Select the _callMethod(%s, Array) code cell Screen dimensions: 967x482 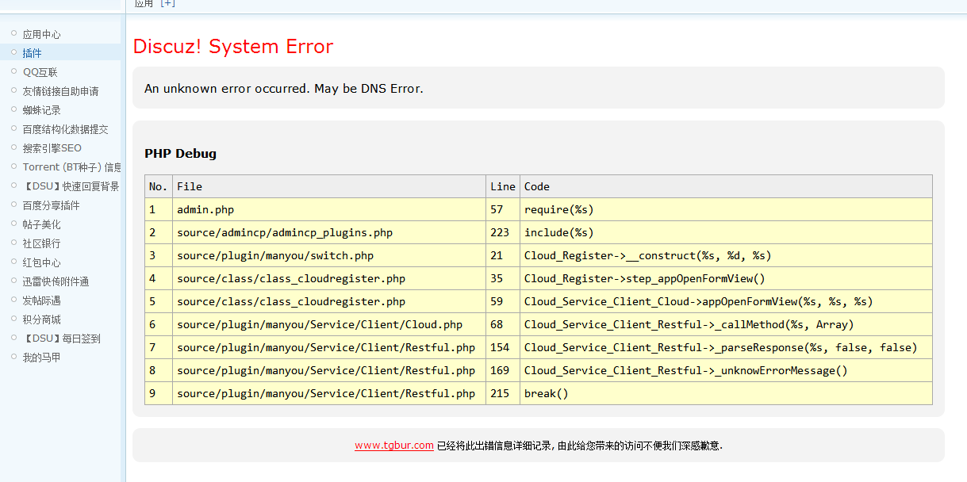[726, 324]
